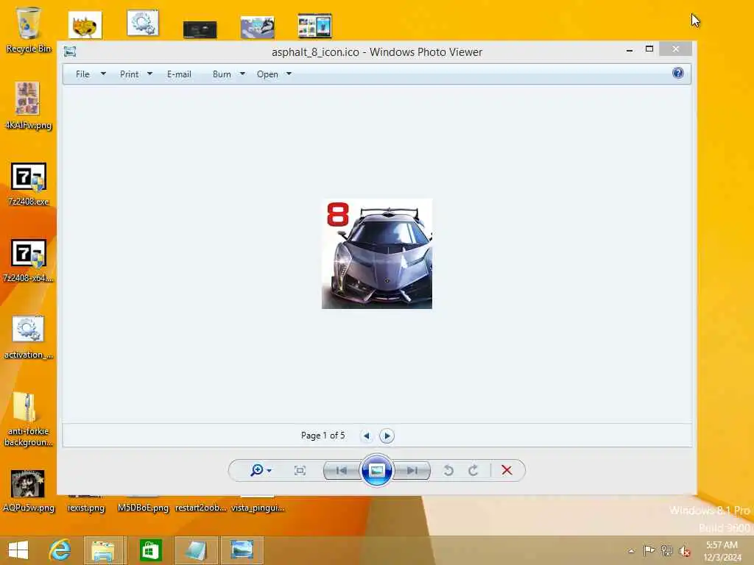
Task: Minimize the Photo Viewer window
Action: pos(630,49)
